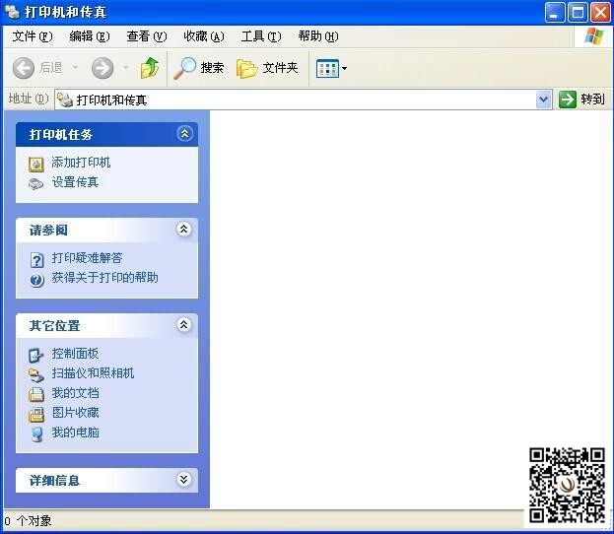Open the Tools (工具) menu
This screenshot has width=614, height=534.
coord(260,36)
